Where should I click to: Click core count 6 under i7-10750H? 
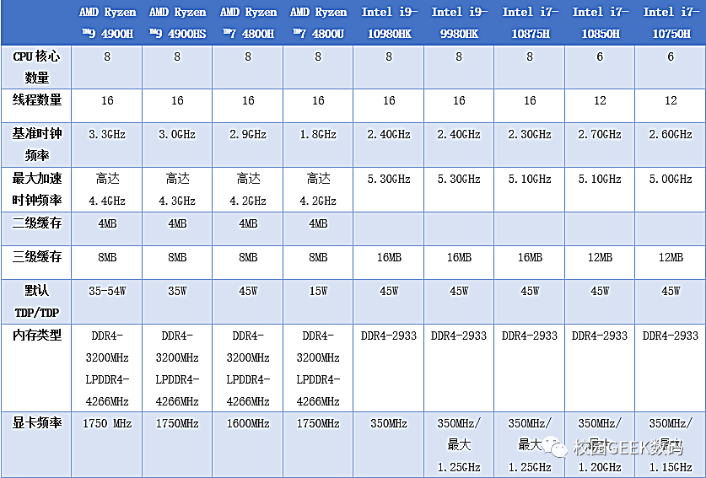(x=671, y=56)
